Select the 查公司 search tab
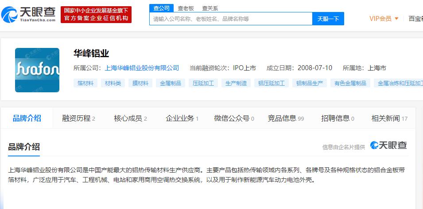 pyautogui.click(x=162, y=8)
